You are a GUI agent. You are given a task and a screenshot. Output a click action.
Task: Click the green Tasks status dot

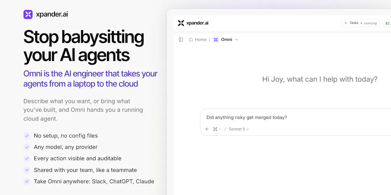[x=346, y=23]
